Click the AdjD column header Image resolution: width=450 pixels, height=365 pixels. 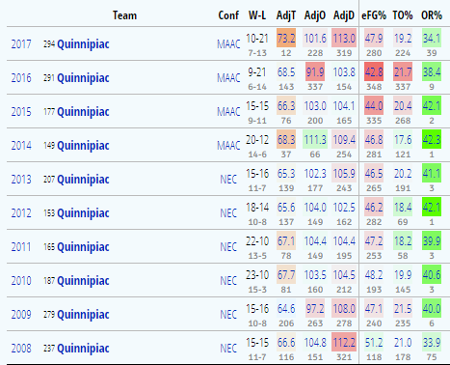tap(344, 15)
